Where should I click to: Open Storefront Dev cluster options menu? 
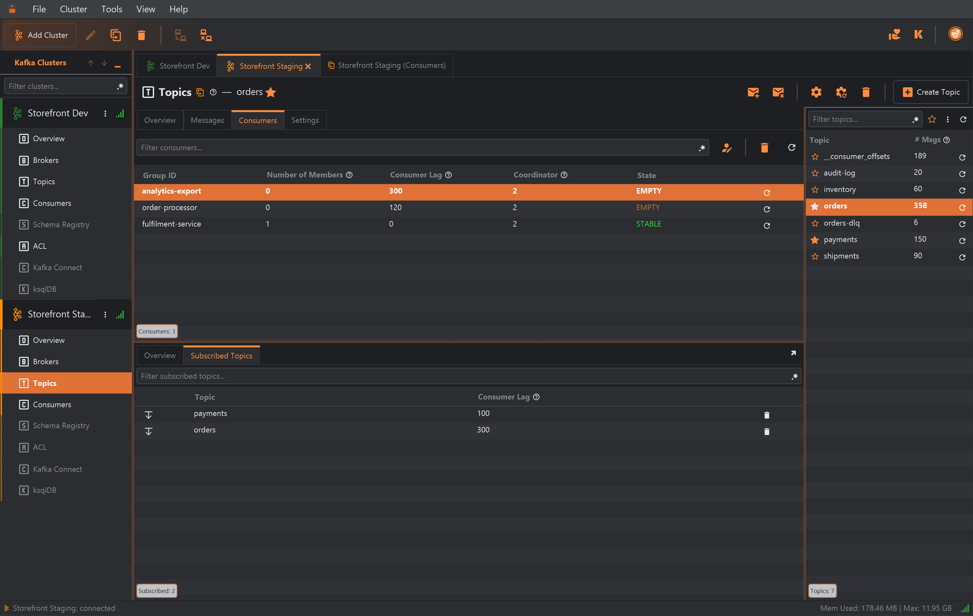pyautogui.click(x=105, y=113)
